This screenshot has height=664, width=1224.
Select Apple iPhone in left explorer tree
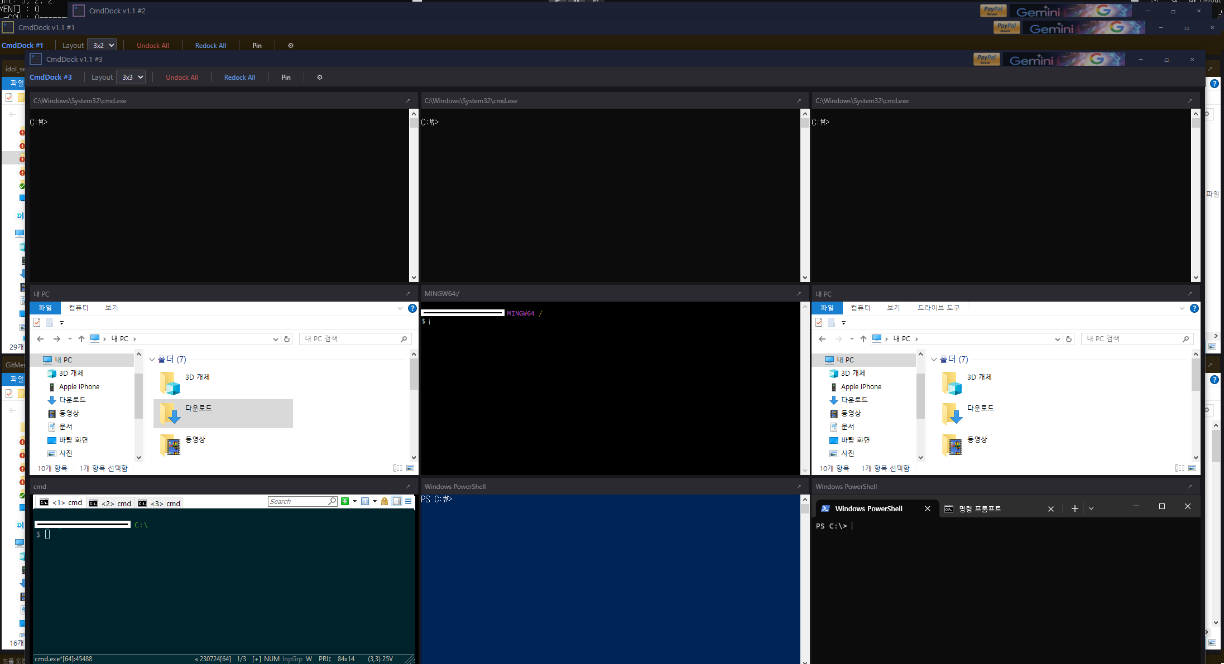(79, 387)
